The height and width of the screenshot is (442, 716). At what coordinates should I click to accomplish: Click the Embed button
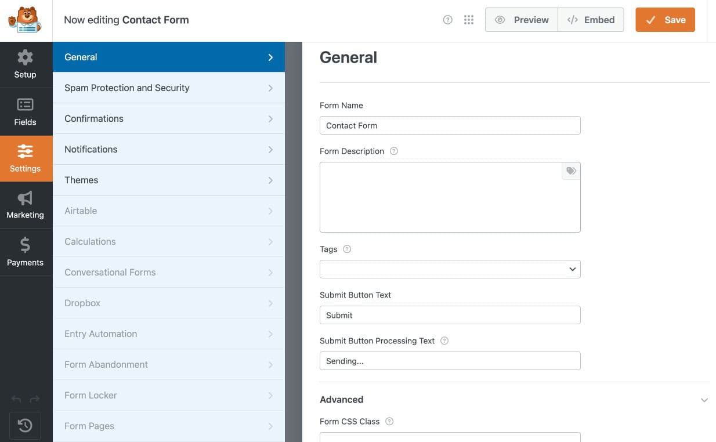tap(591, 20)
